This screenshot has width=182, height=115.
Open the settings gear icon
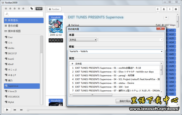176,9
